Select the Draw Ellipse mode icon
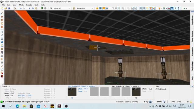 [2, 24]
